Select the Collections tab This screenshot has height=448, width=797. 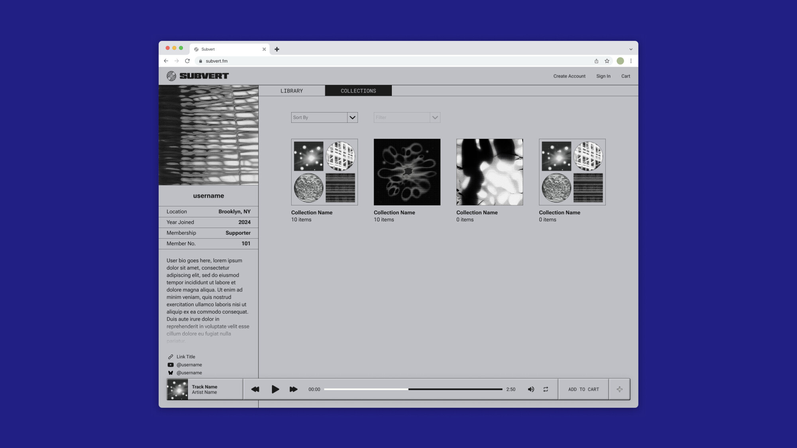358,91
